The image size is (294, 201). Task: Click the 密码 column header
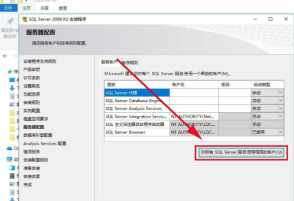click(x=235, y=85)
